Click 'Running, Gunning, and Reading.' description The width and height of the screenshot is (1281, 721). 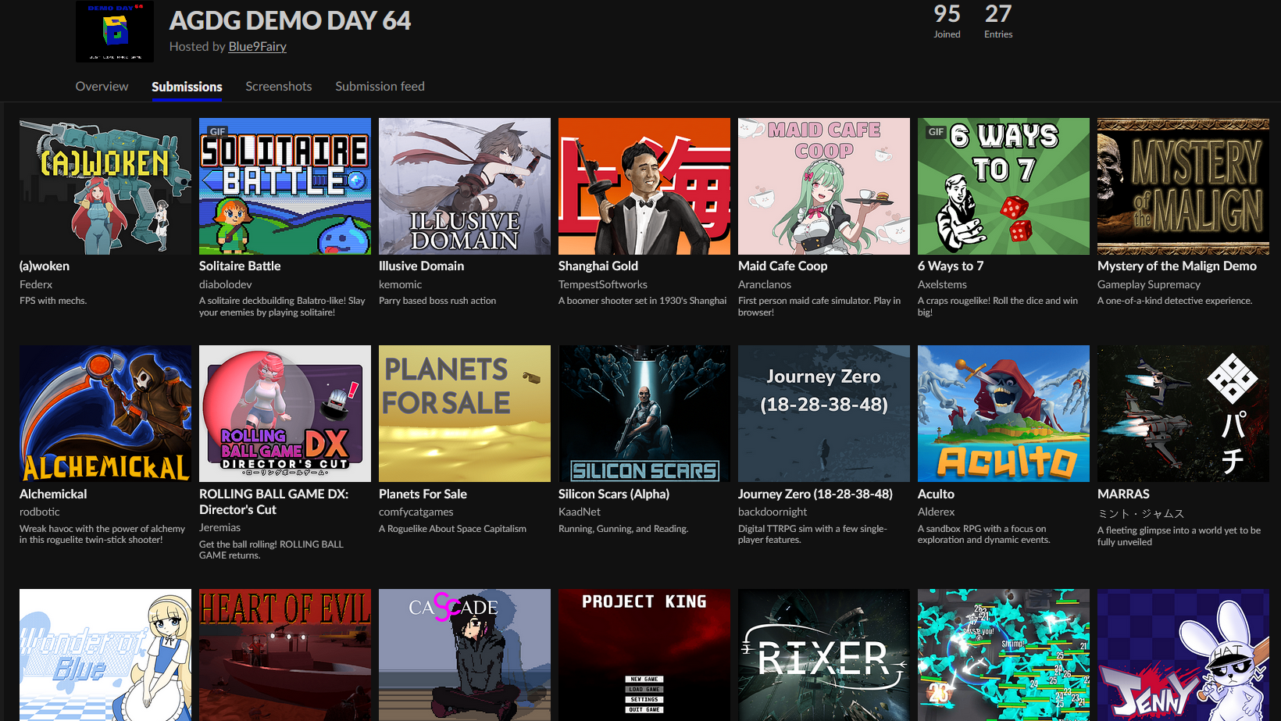[x=623, y=529]
